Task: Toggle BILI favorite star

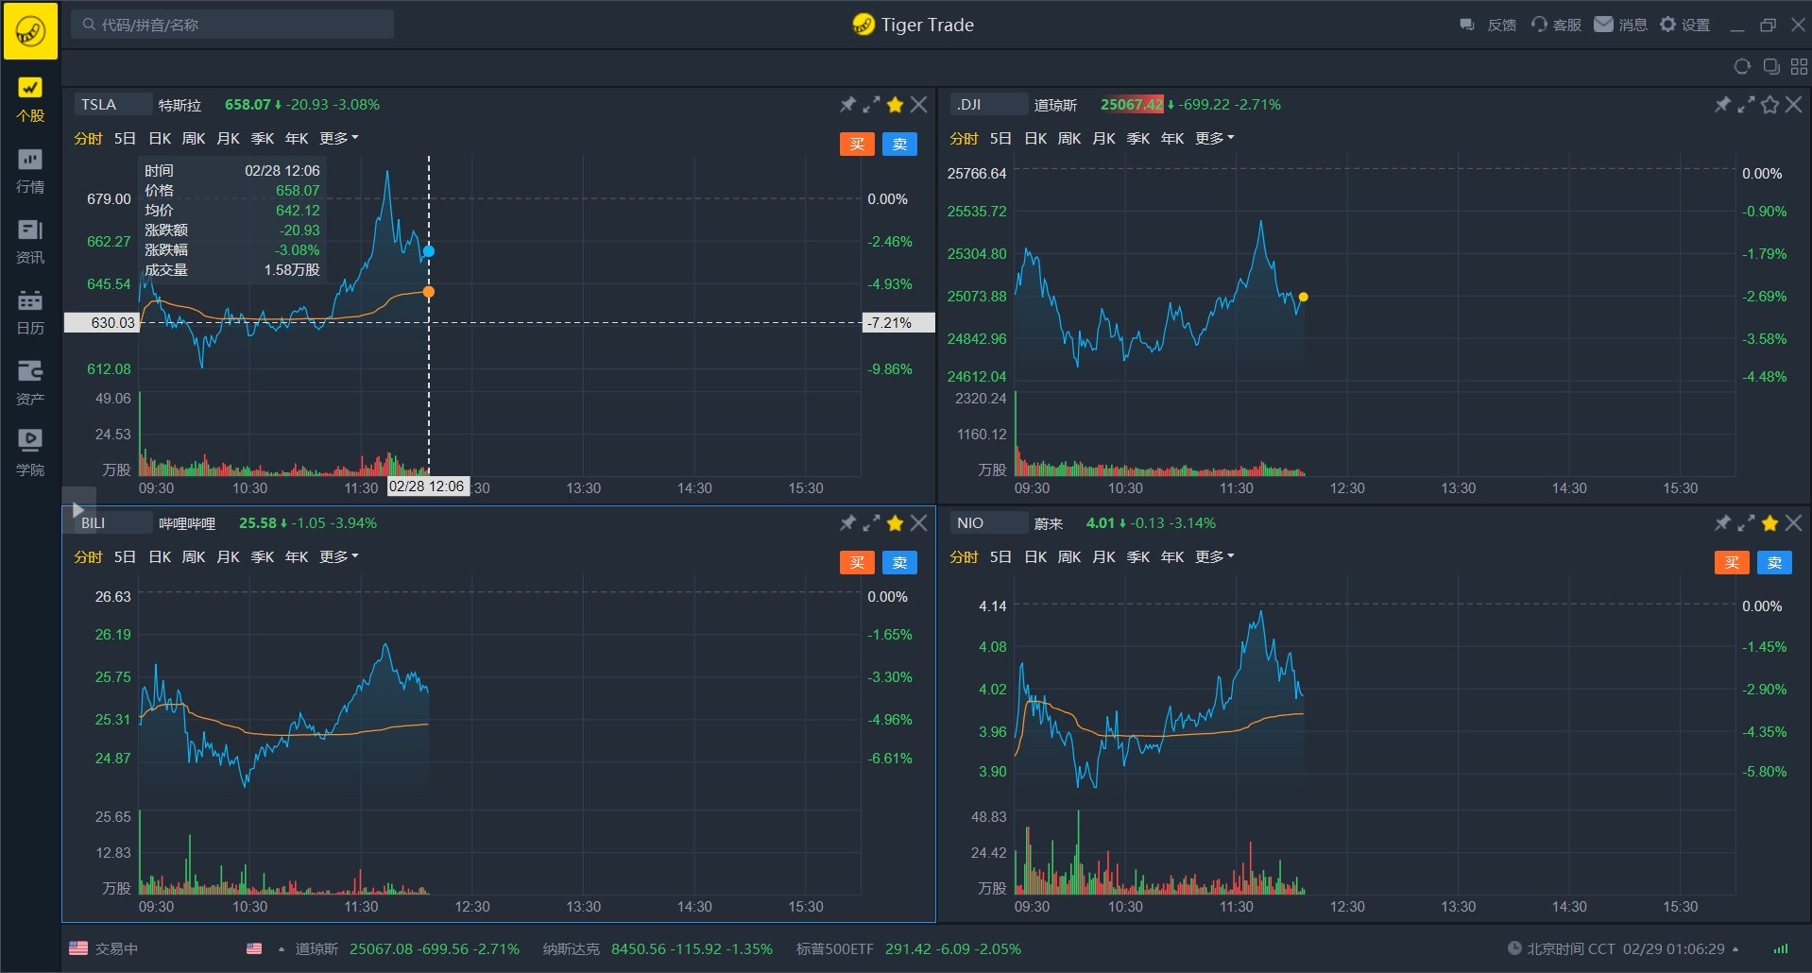Action: click(895, 522)
